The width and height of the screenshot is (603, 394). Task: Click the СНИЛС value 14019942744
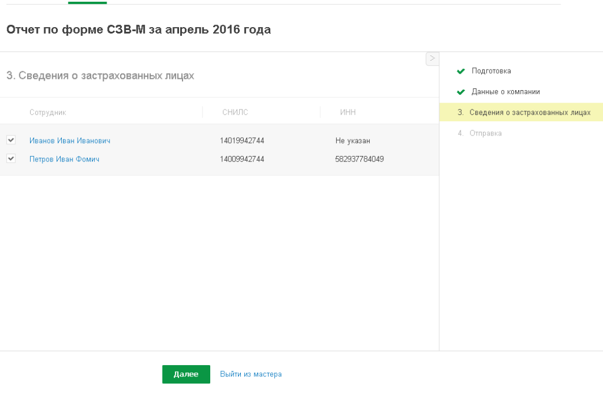point(242,141)
